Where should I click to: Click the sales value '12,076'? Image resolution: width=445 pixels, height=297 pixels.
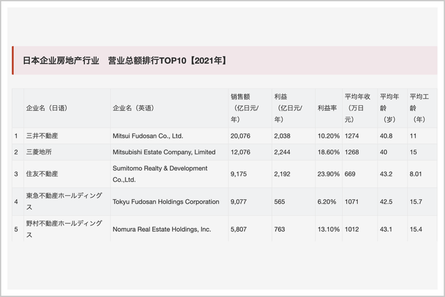click(240, 152)
